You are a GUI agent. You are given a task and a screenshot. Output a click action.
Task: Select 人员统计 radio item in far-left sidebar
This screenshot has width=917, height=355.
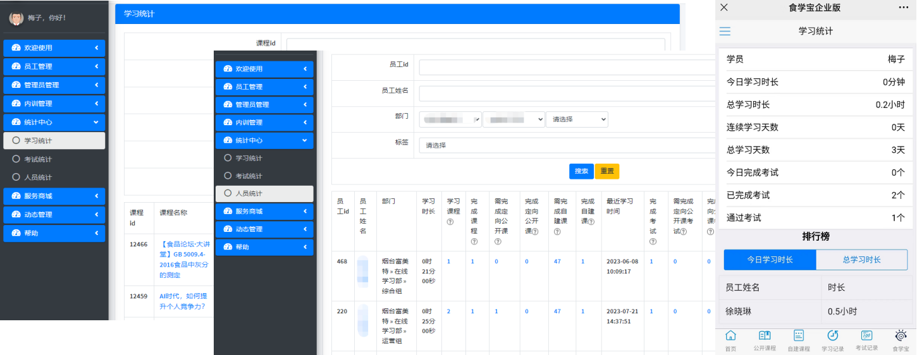38,177
